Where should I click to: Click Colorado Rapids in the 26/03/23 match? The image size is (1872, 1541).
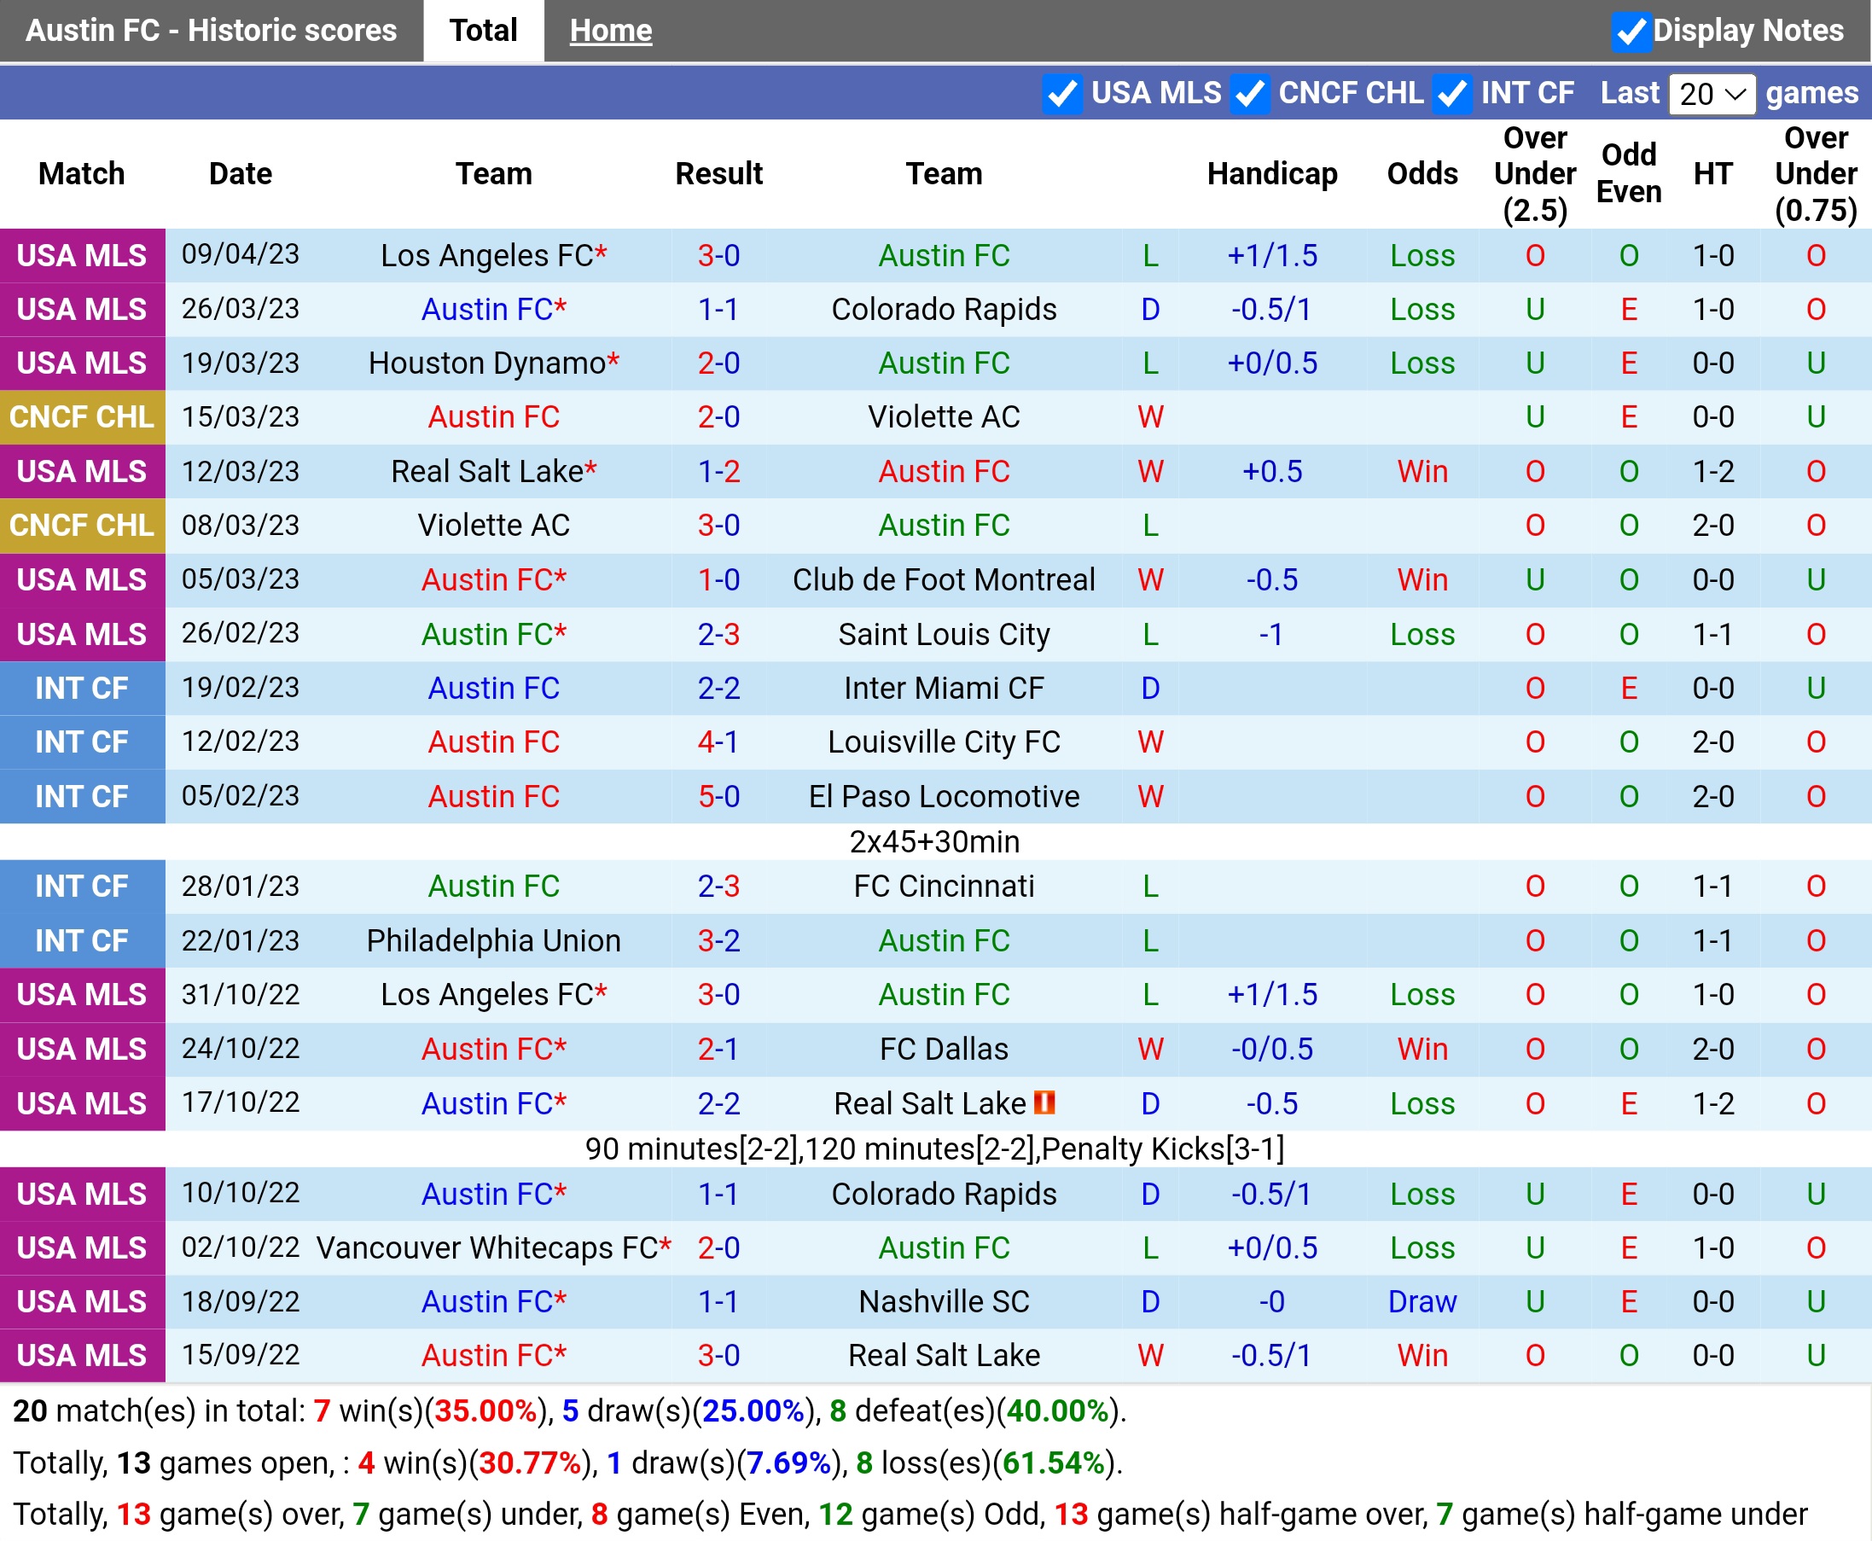944,310
